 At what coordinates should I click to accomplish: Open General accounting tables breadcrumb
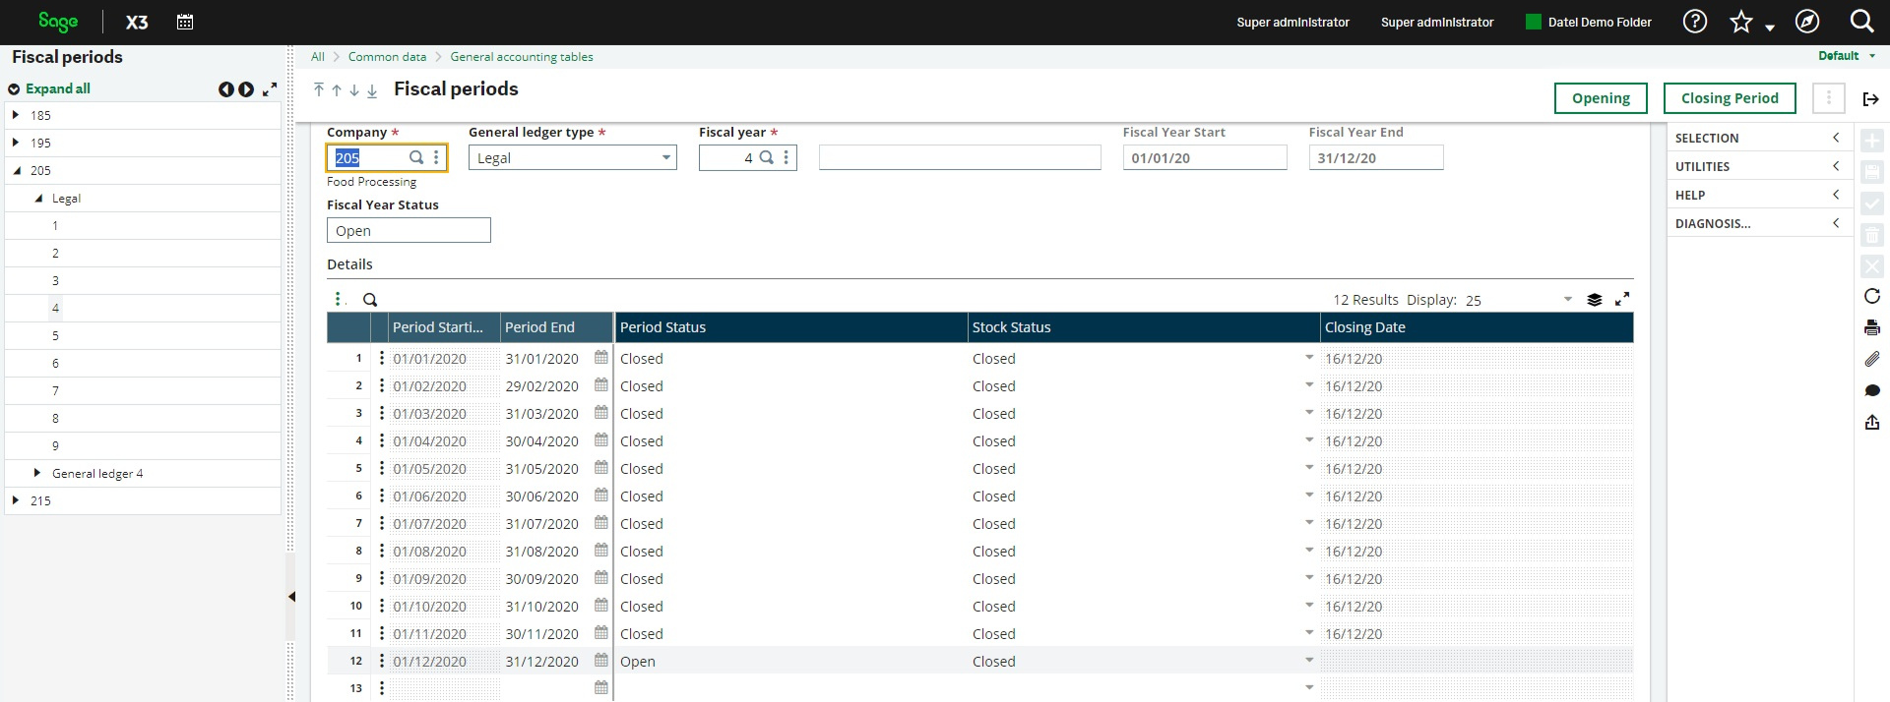pyautogui.click(x=522, y=57)
